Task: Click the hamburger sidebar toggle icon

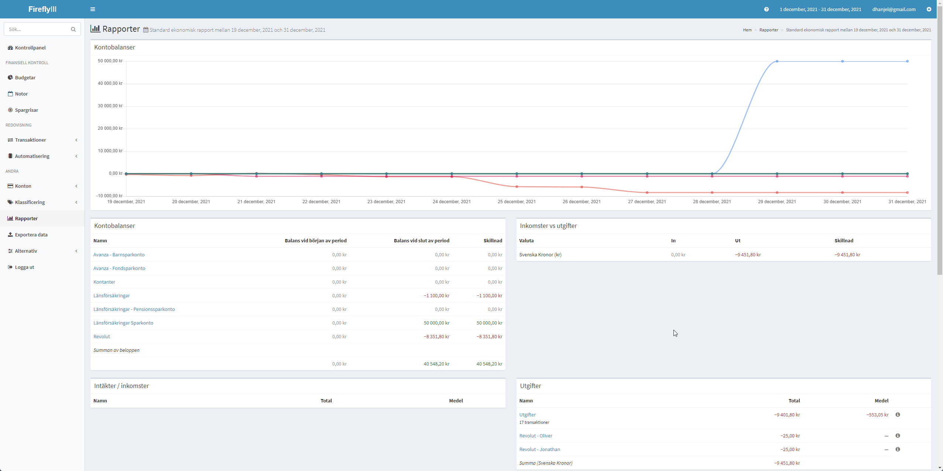Action: (93, 9)
